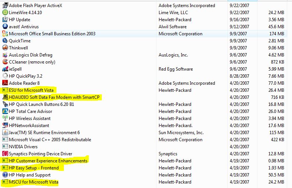The width and height of the screenshot is (292, 188).
Task: Click the LimeWire 4.14.10 icon
Action: click(x=5, y=13)
